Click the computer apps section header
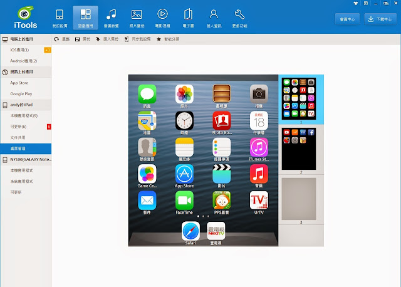Image resolution: width=401 pixels, height=287 pixels. click(26, 39)
